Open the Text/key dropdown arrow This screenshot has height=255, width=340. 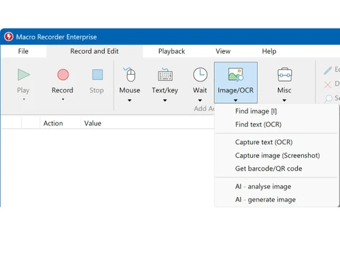(165, 100)
